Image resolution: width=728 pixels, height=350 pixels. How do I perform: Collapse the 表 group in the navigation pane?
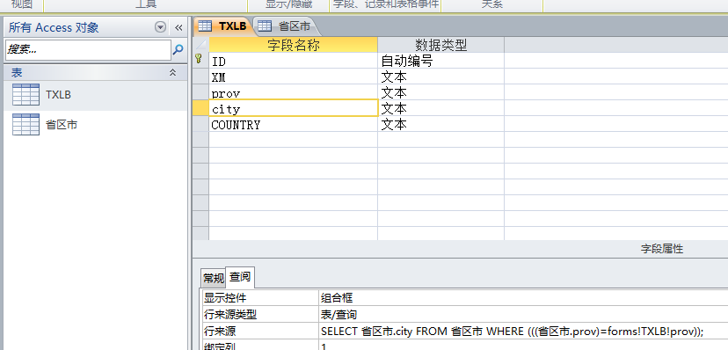click(x=172, y=72)
